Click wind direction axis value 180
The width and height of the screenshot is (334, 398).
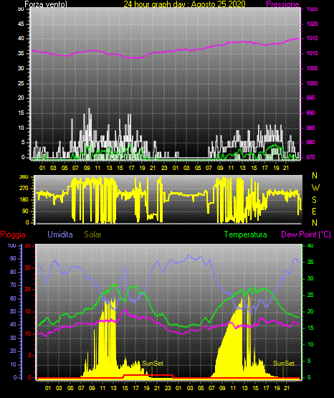[x=24, y=200]
